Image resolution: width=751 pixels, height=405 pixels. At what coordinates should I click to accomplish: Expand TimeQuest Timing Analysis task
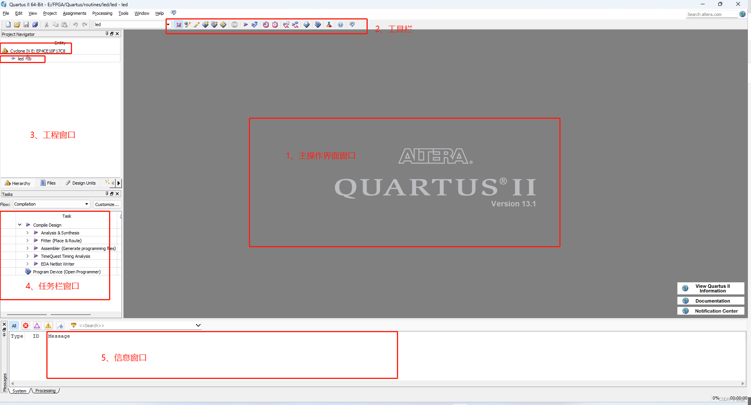27,256
